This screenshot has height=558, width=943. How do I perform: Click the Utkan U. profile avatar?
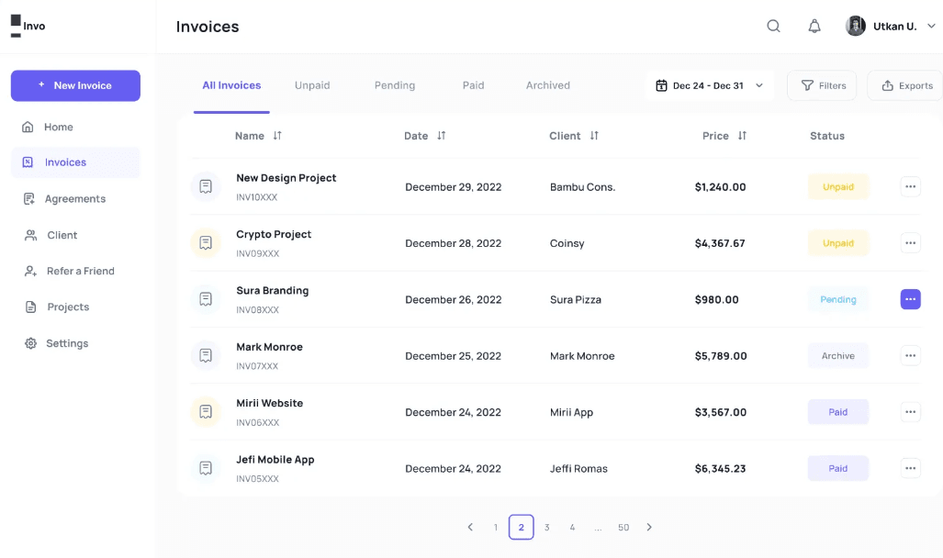pyautogui.click(x=855, y=26)
